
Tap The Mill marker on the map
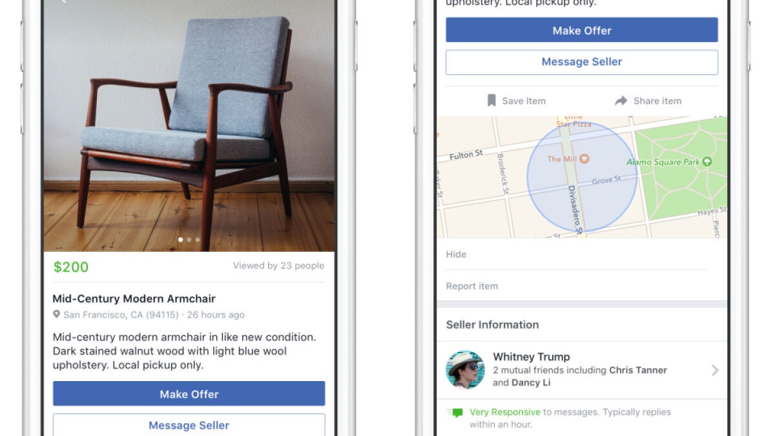tap(584, 158)
